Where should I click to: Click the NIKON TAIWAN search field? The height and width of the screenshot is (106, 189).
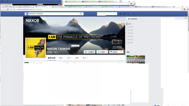(x=54, y=14)
